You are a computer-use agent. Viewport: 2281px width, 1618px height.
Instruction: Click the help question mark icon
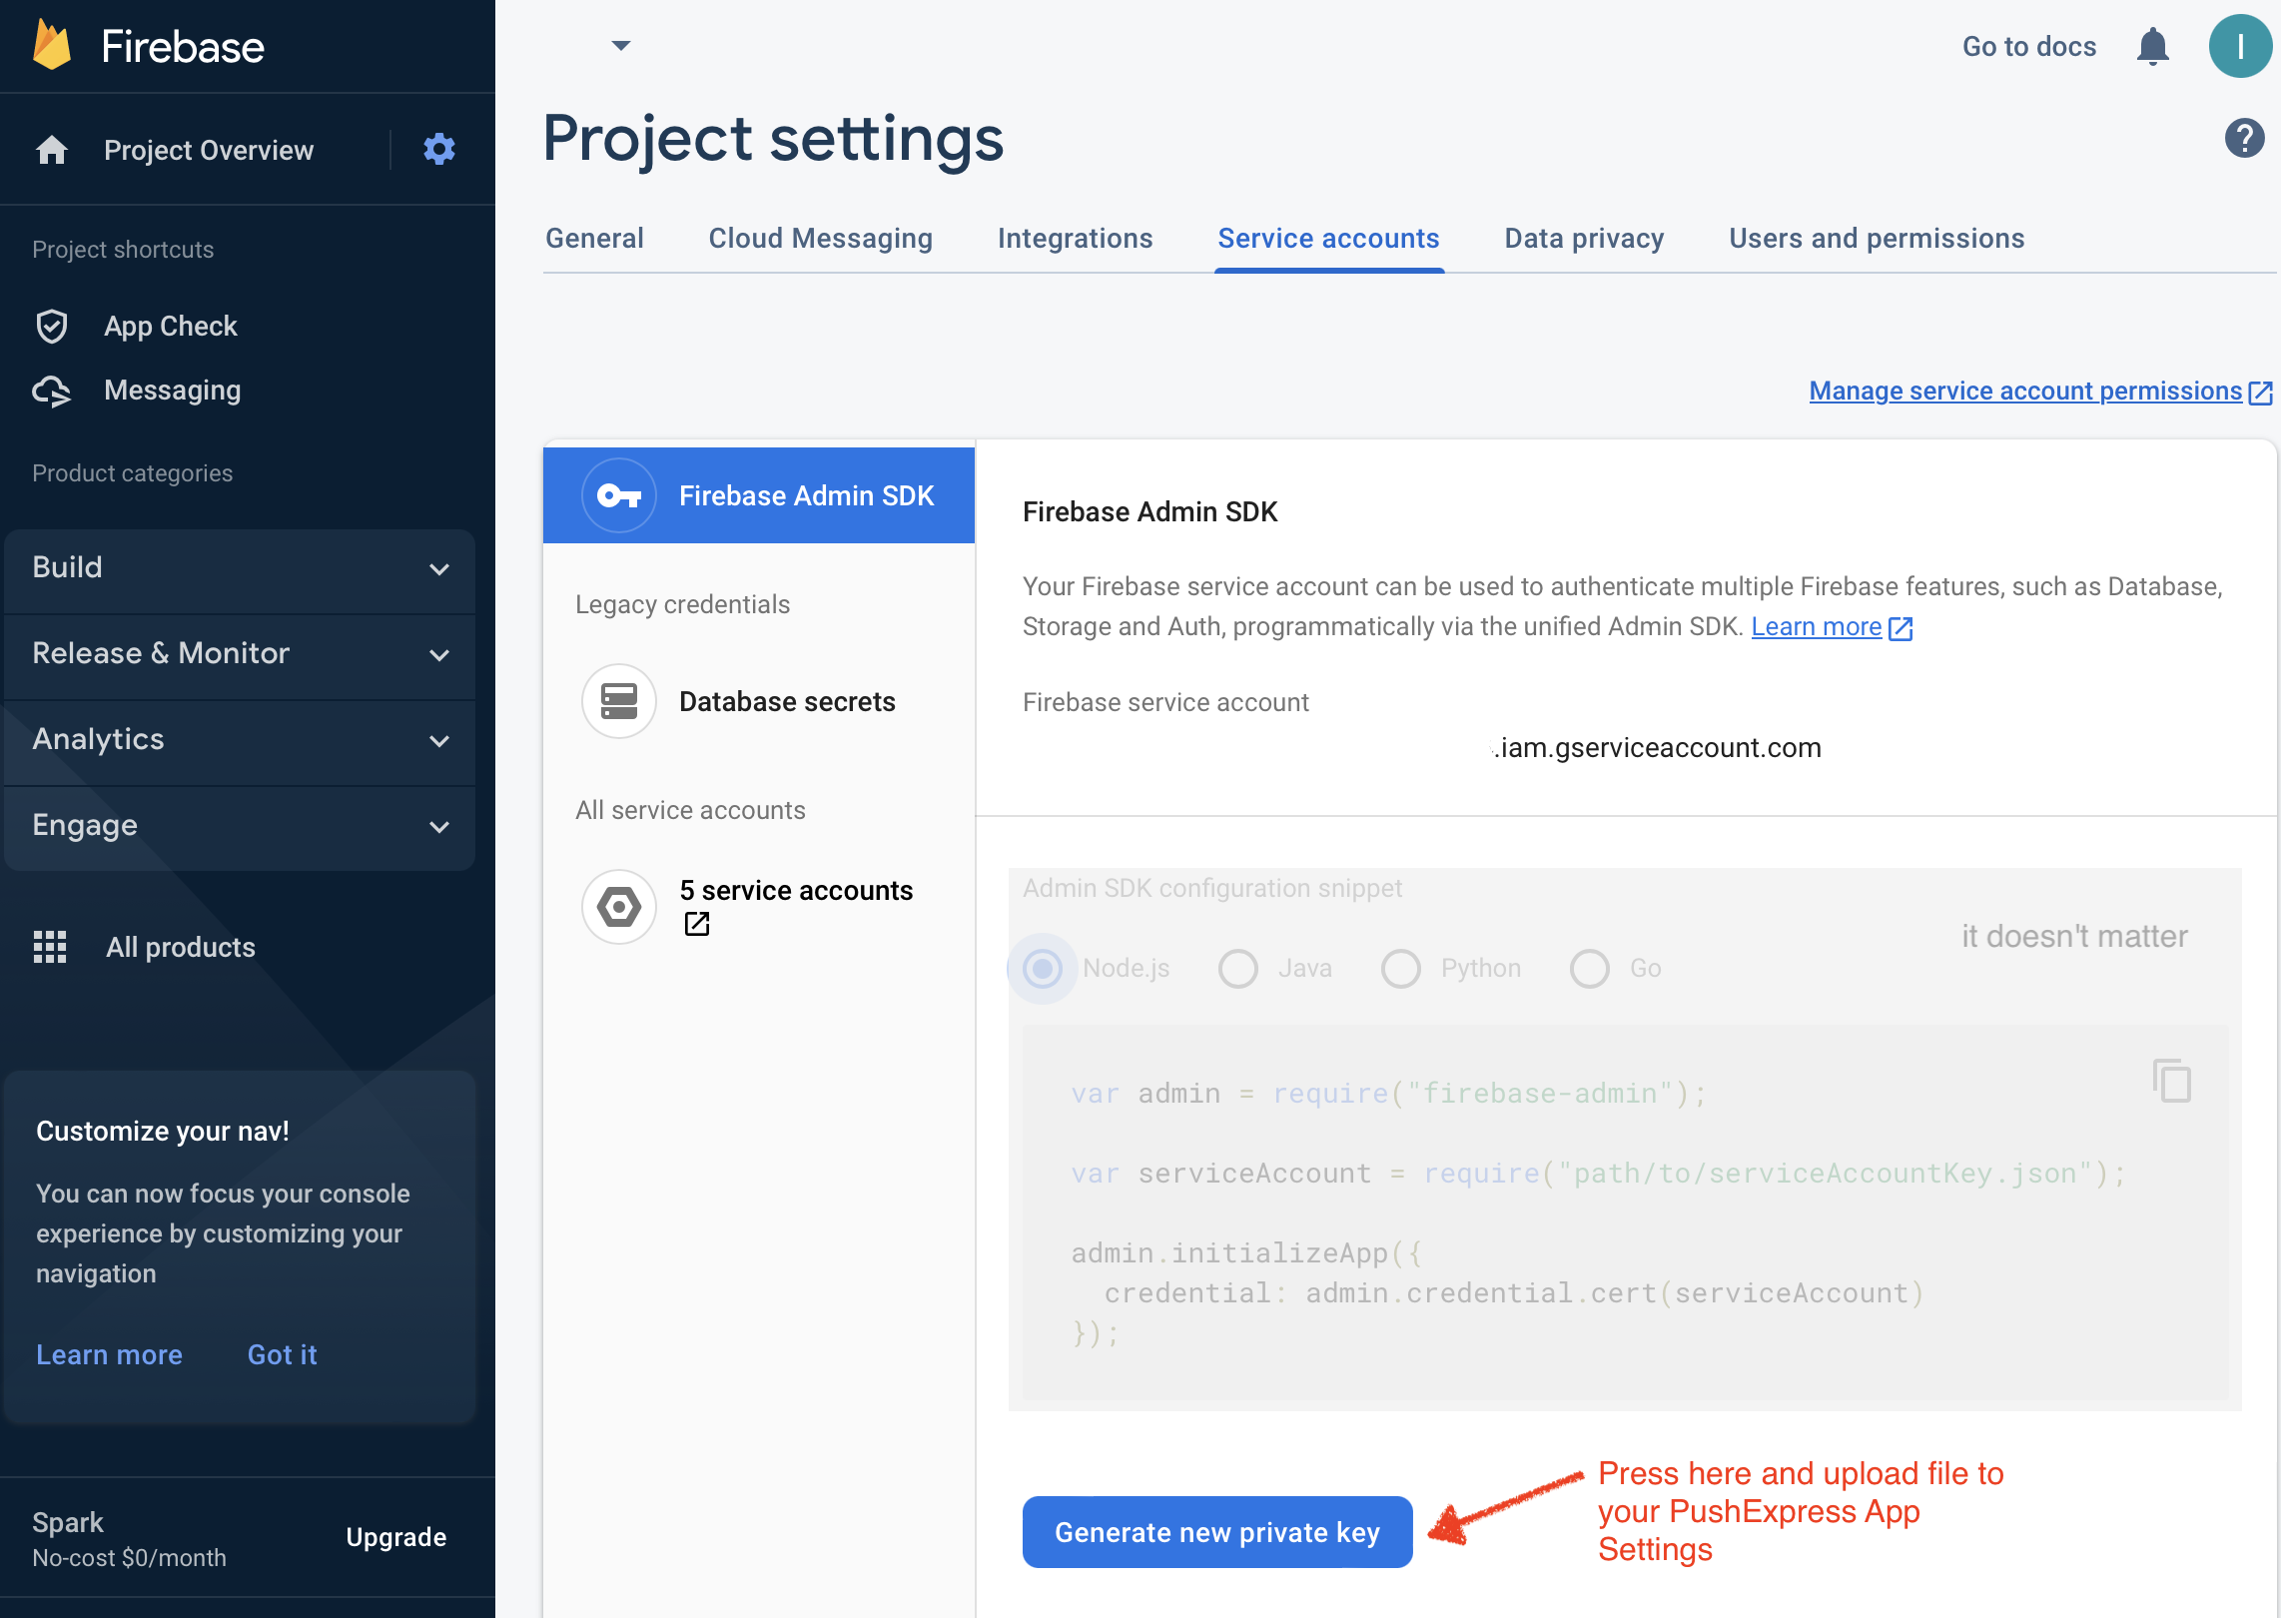2244,138
